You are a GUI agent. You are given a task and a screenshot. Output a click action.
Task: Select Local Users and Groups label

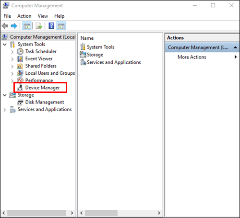tap(50, 73)
